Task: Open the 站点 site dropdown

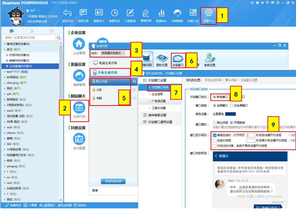Action: 113,53
